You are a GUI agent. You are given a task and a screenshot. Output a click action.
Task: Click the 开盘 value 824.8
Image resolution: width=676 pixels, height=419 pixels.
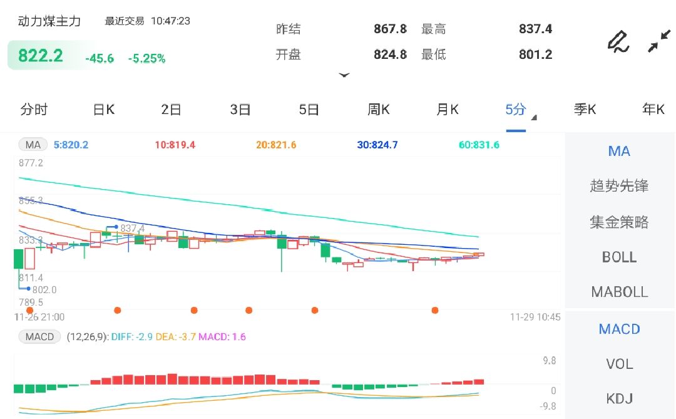point(390,54)
